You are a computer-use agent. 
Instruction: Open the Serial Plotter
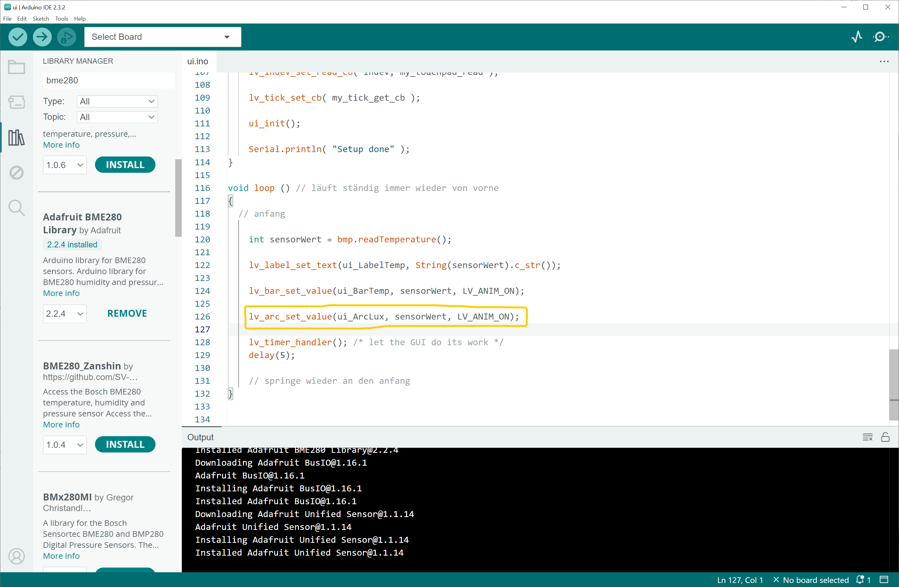coord(857,37)
